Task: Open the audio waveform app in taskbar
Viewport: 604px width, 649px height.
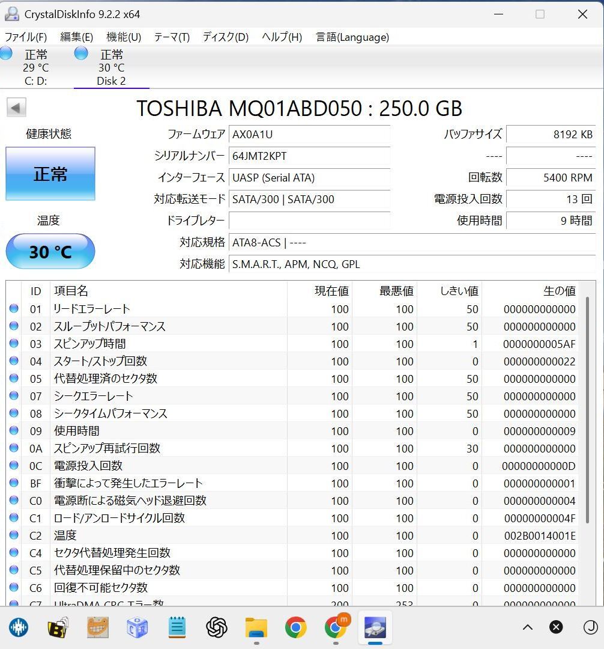Action: 18,627
